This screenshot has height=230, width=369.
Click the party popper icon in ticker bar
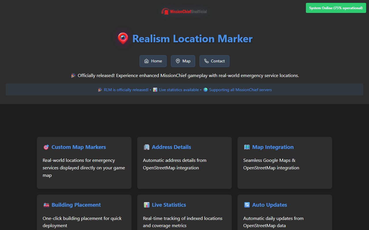100,90
